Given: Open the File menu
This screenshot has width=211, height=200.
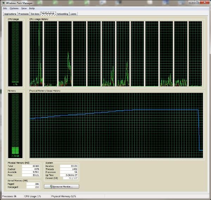Looking at the screenshot, I should point(5,8).
